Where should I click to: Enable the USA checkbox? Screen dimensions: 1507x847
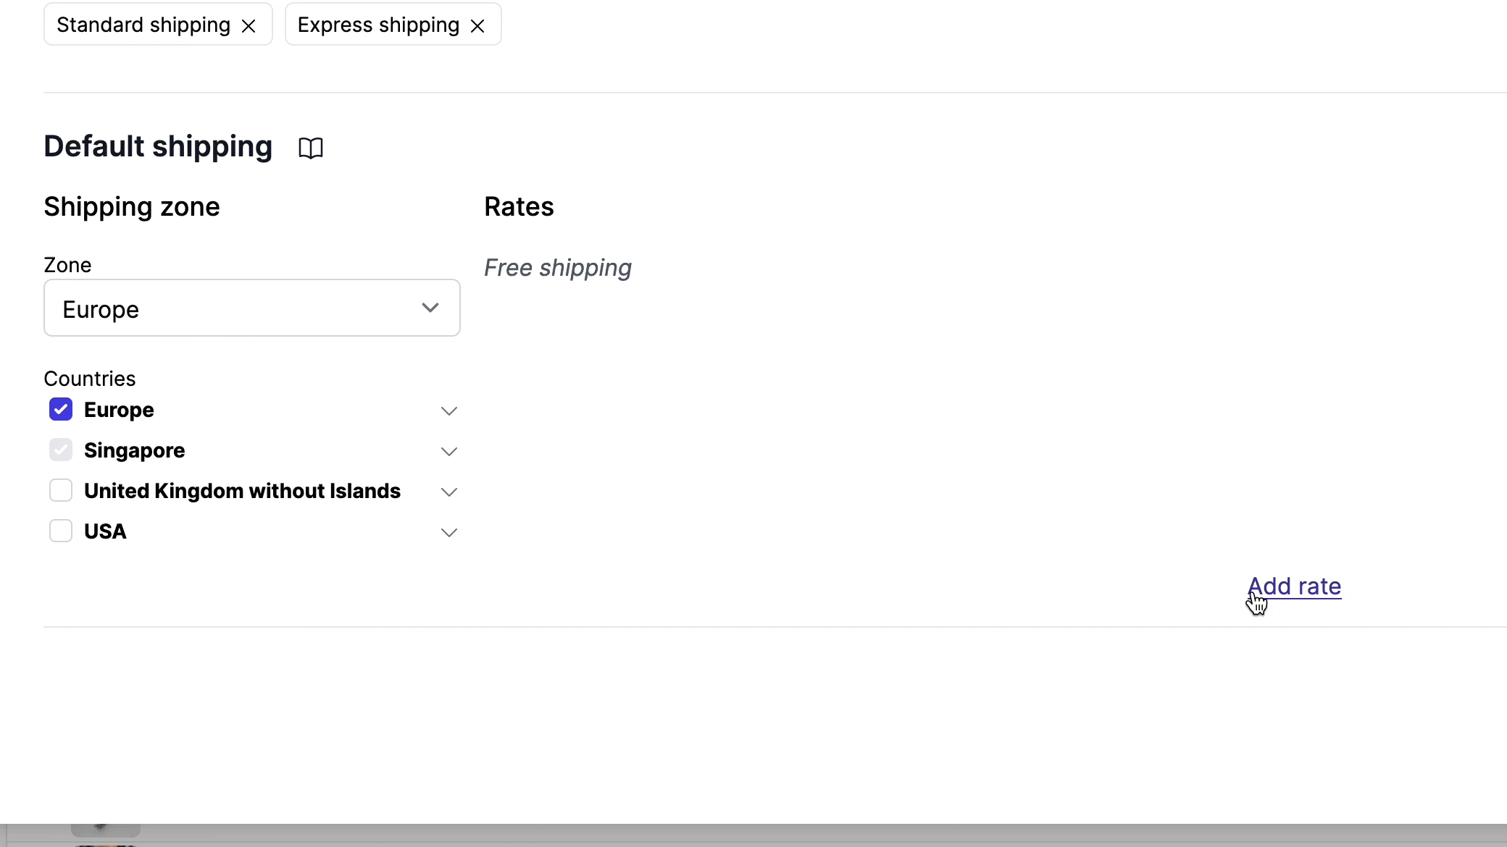[x=60, y=531]
